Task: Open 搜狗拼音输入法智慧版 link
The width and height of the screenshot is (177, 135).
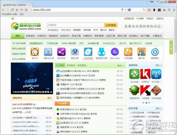Action: [x=80, y=98]
